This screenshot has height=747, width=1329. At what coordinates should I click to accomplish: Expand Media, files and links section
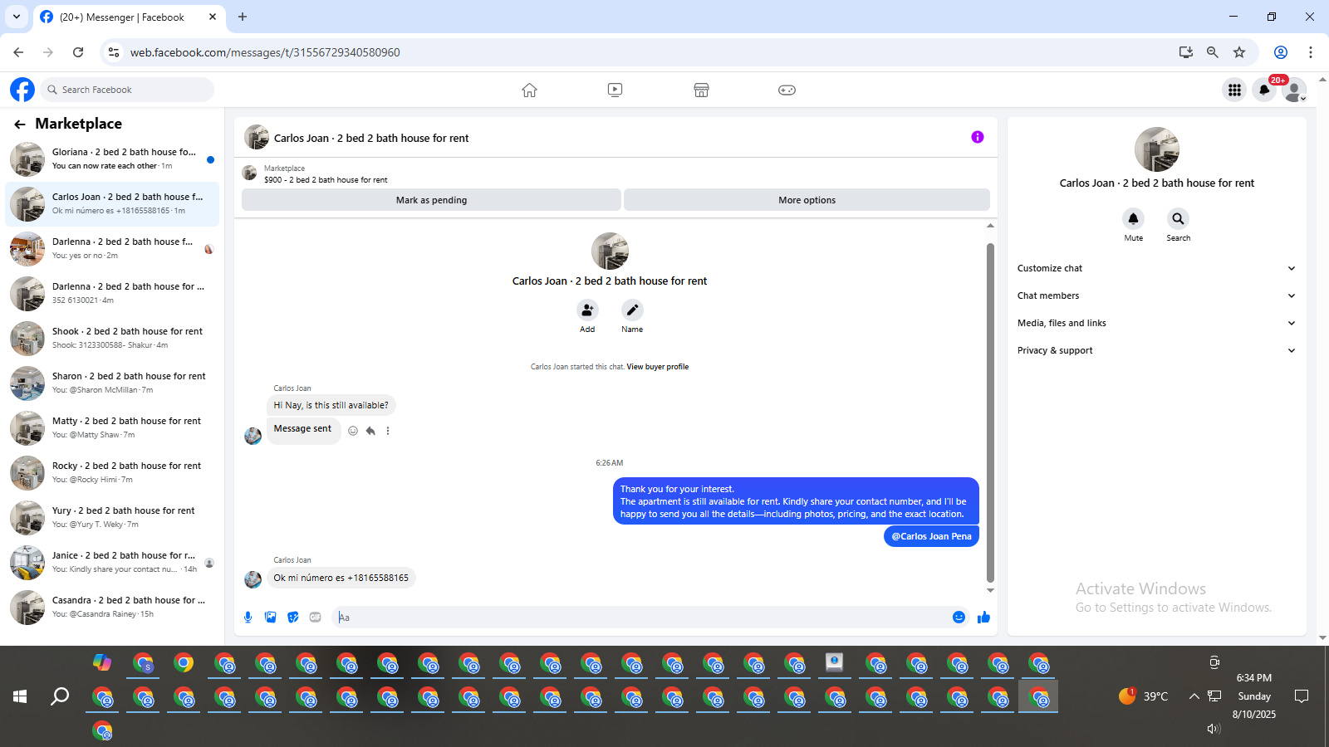pyautogui.click(x=1156, y=323)
